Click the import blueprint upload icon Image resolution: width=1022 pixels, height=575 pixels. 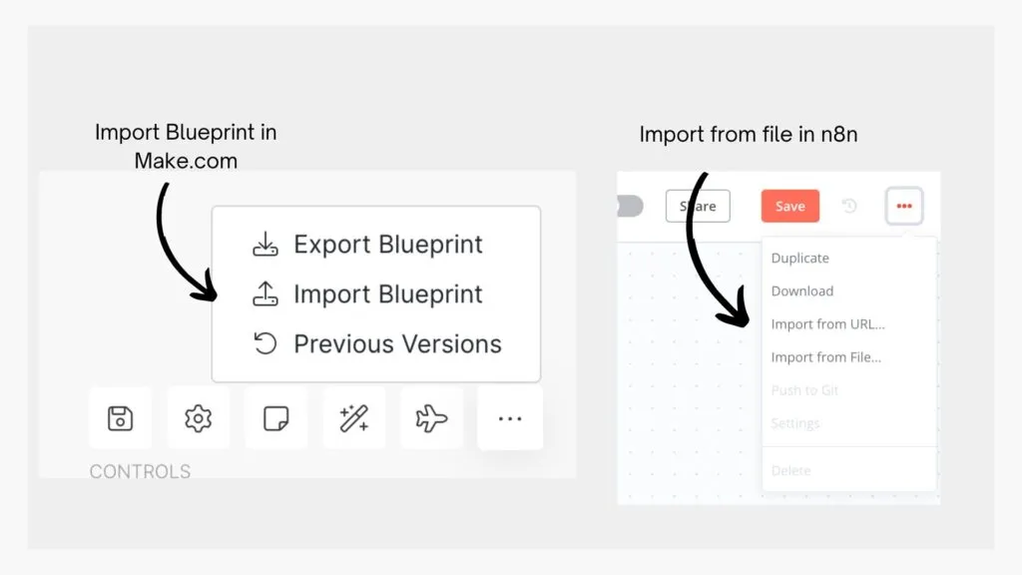pos(264,294)
